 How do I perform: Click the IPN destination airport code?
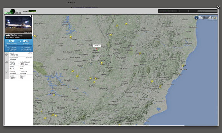pyautogui.click(x=26, y=41)
